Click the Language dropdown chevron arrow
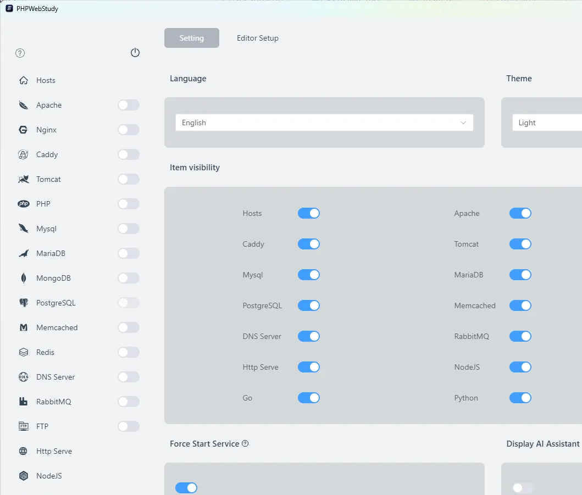The height and width of the screenshot is (495, 582). 463,123
